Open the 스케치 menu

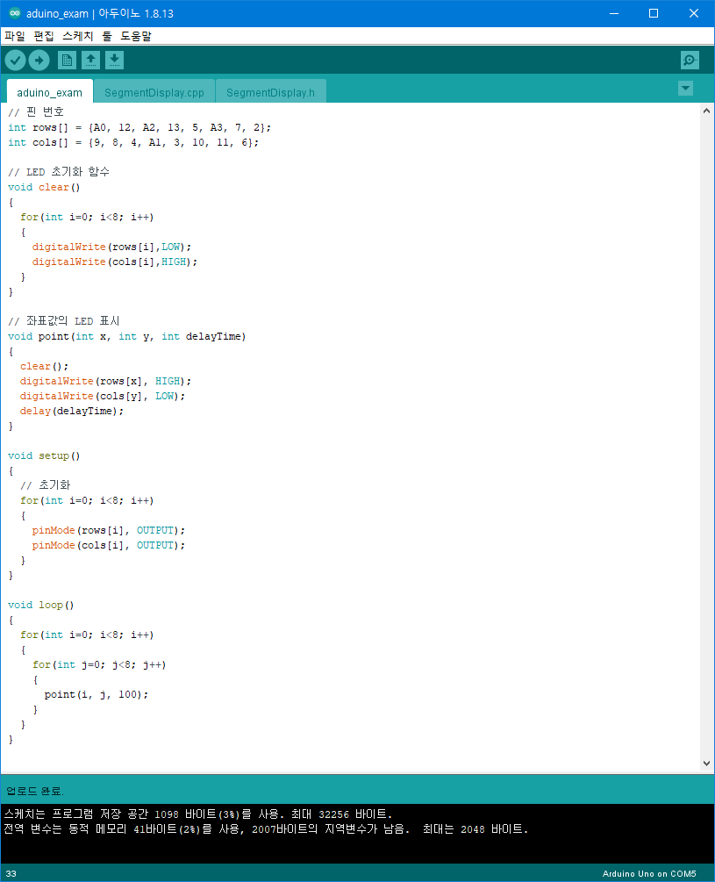click(77, 36)
